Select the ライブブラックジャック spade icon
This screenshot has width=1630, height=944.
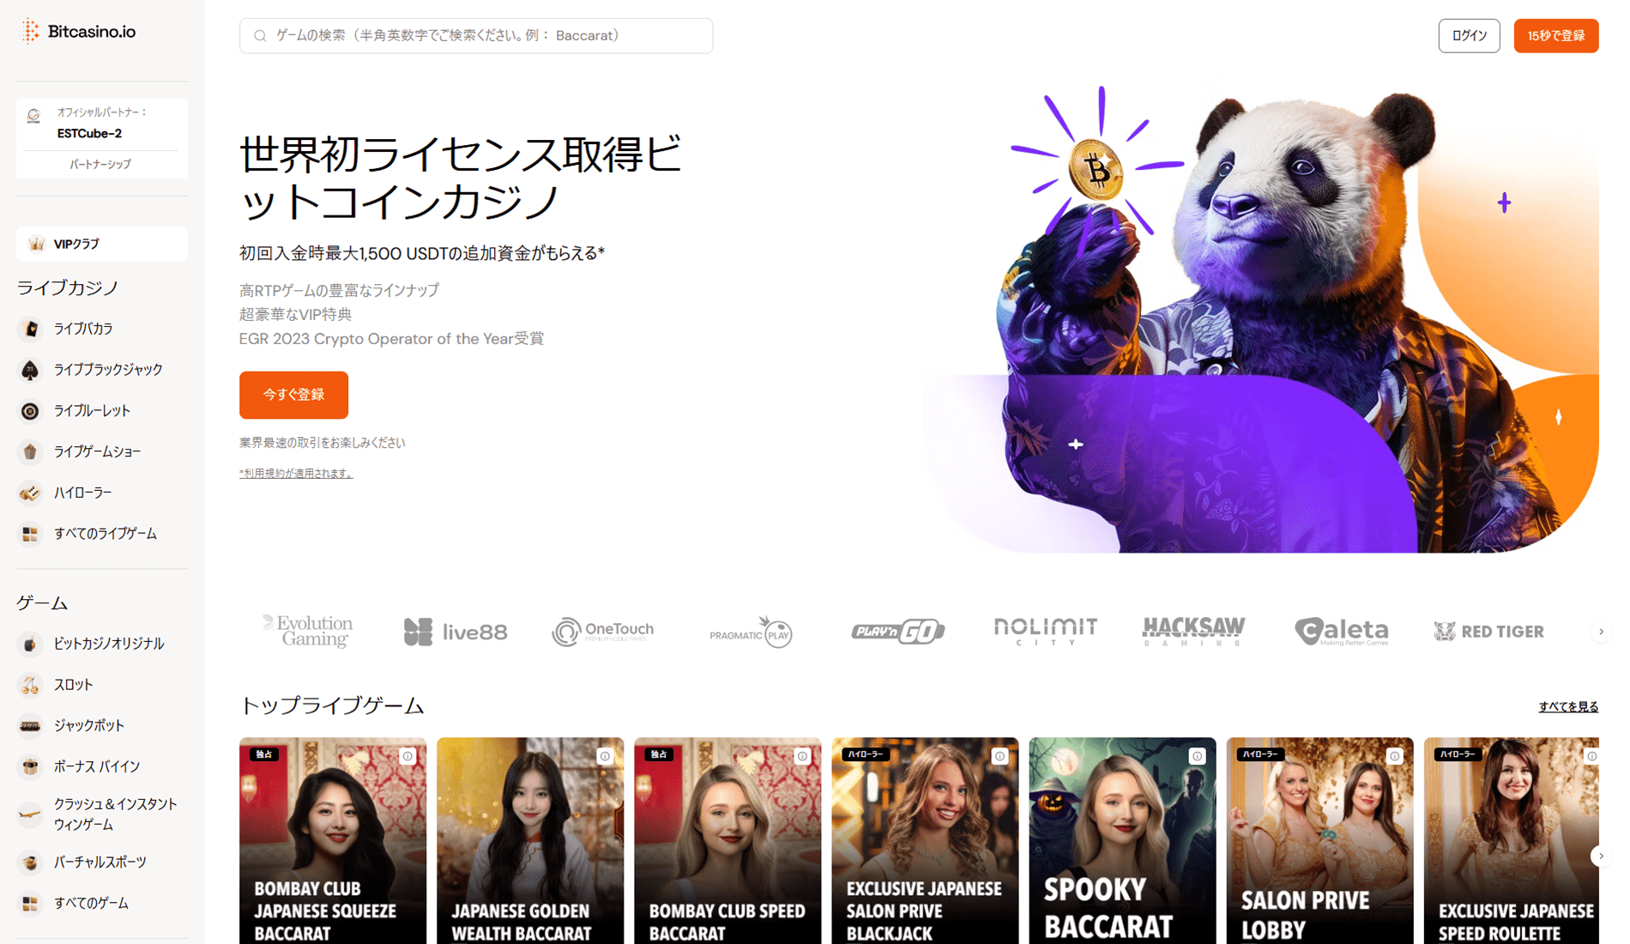tap(30, 370)
